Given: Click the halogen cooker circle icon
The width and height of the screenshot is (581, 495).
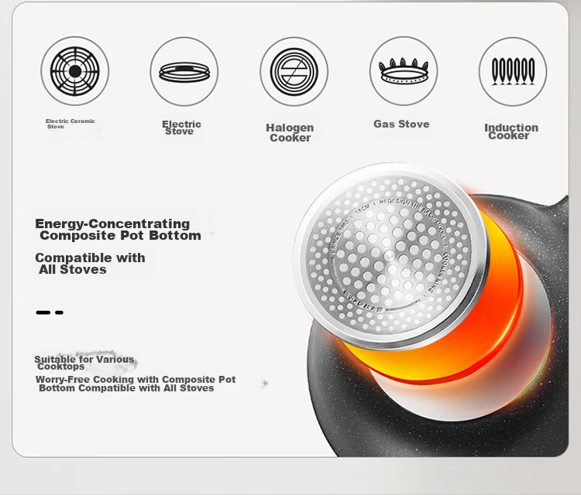Looking at the screenshot, I should (294, 72).
